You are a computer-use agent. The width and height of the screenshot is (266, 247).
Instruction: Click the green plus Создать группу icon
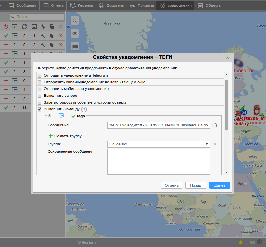point(50,136)
